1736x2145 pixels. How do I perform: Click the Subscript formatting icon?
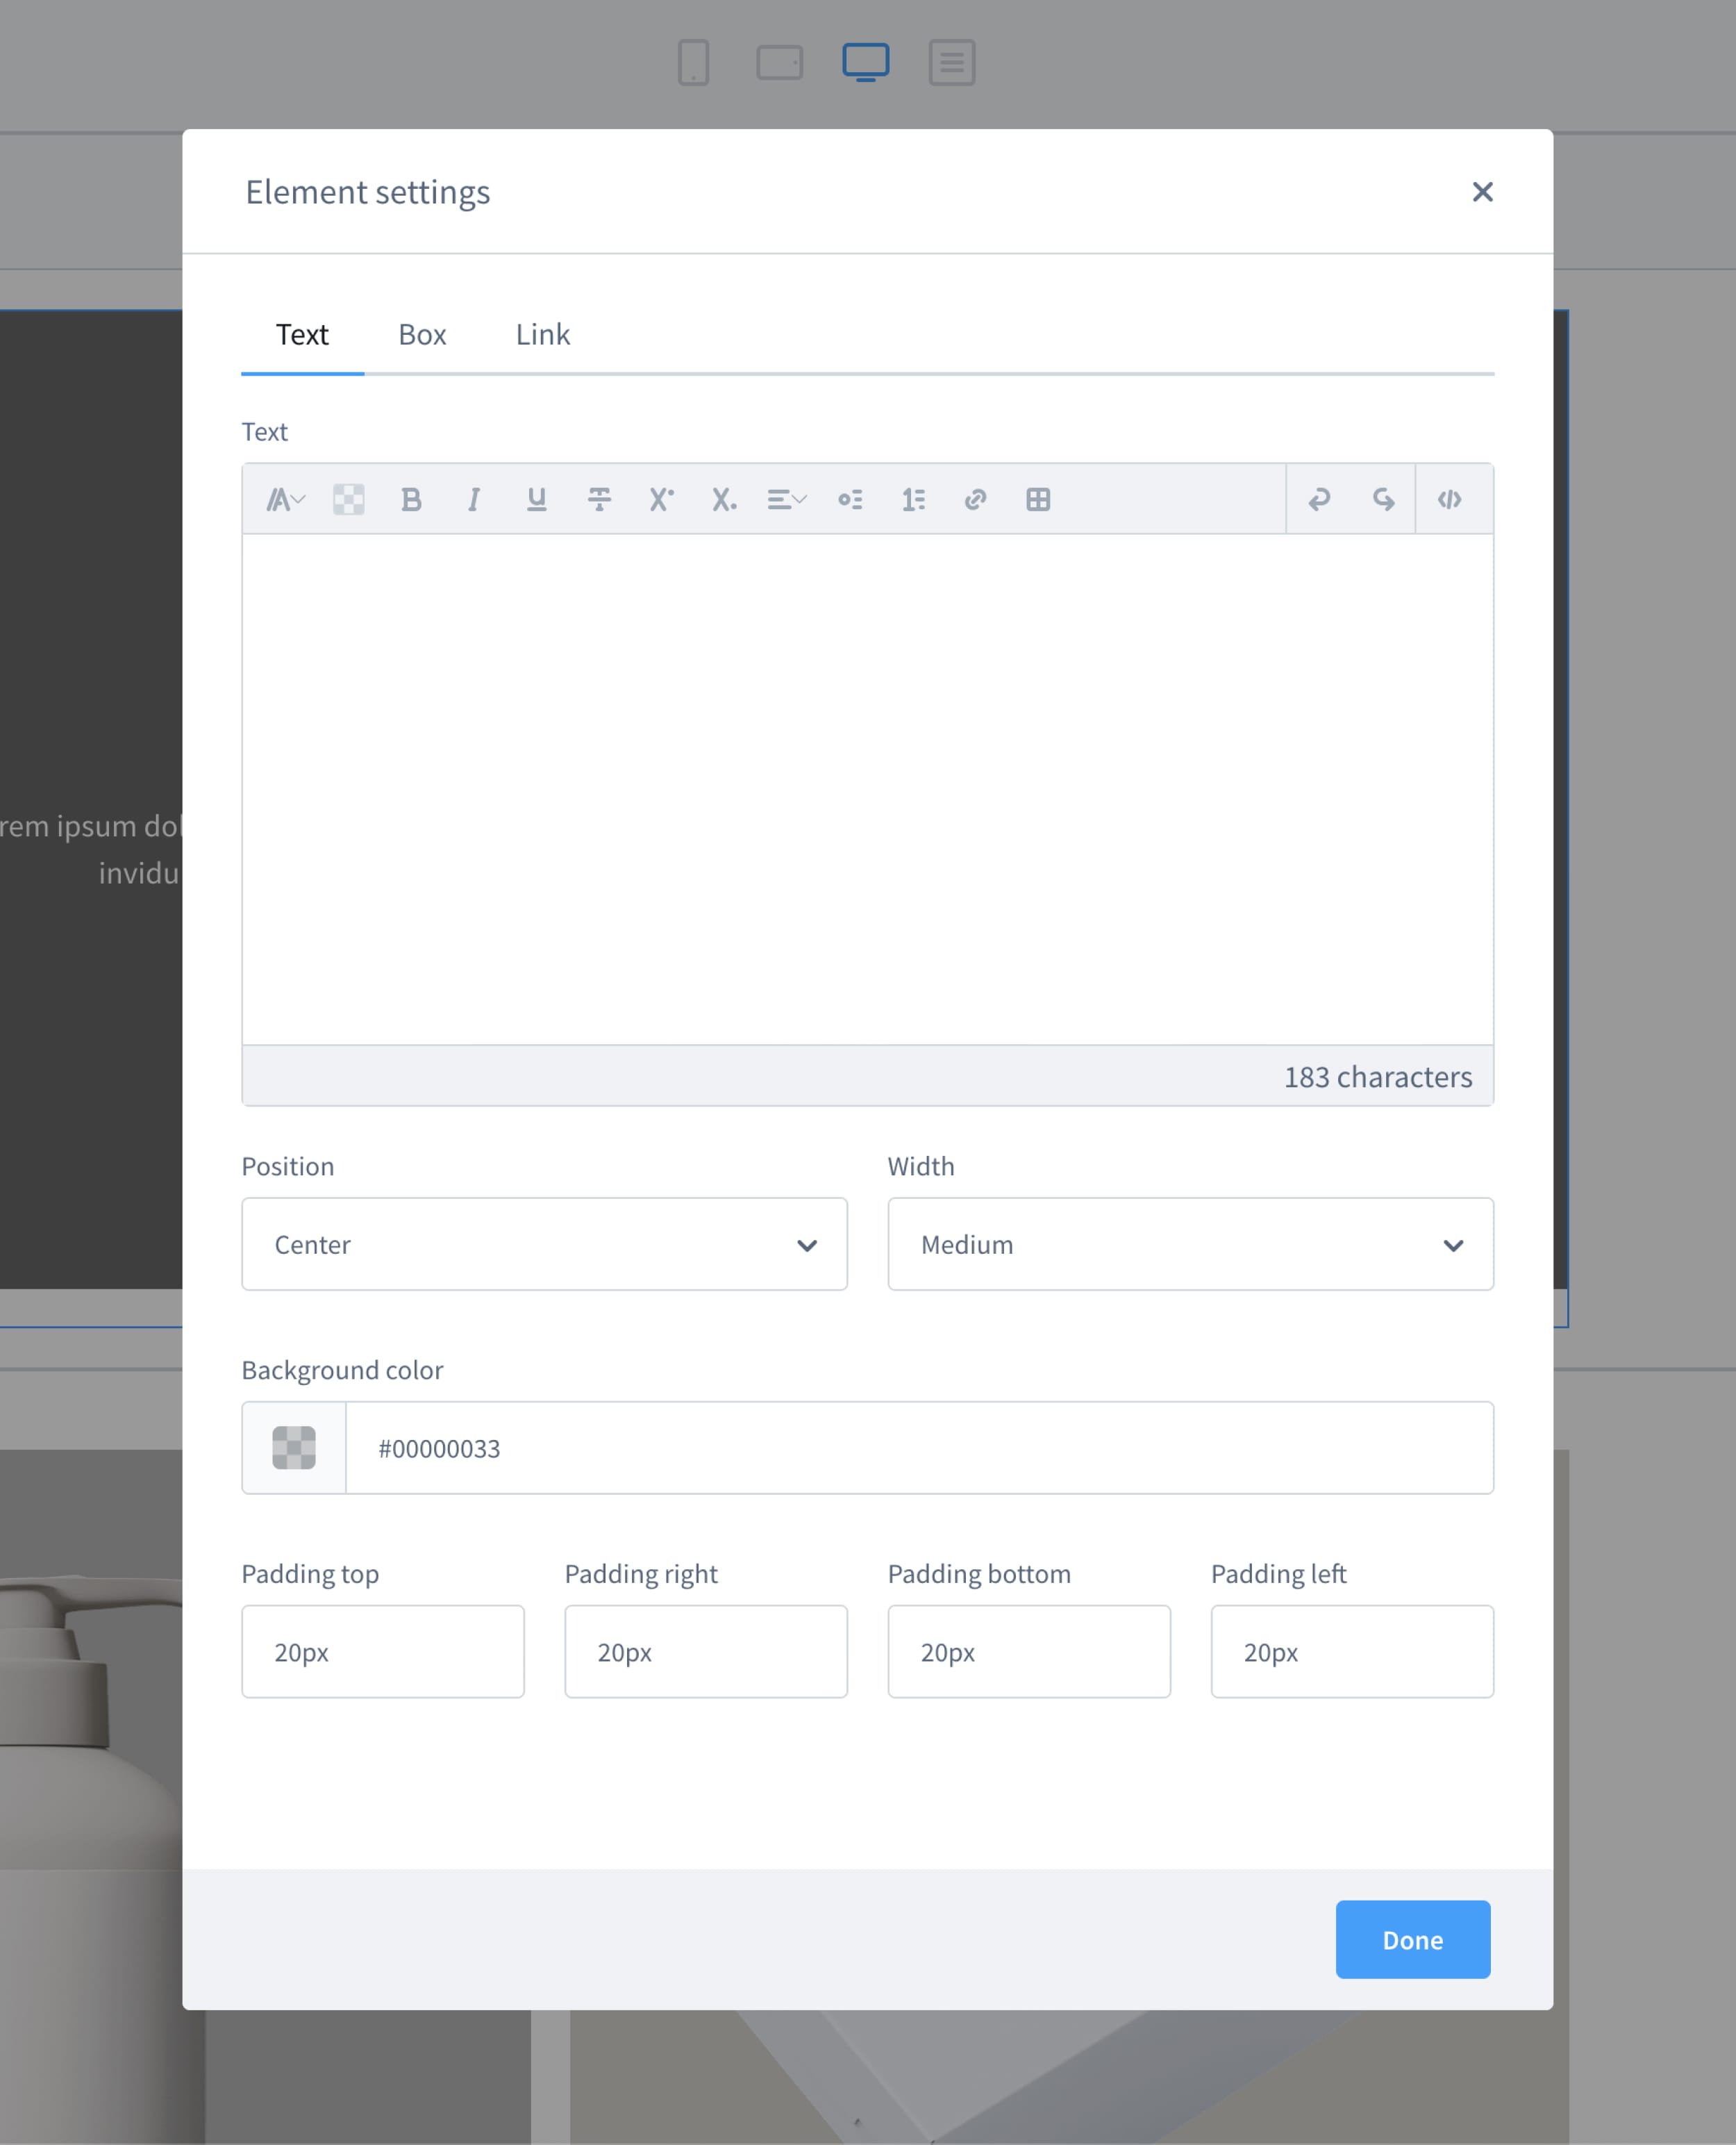723,498
